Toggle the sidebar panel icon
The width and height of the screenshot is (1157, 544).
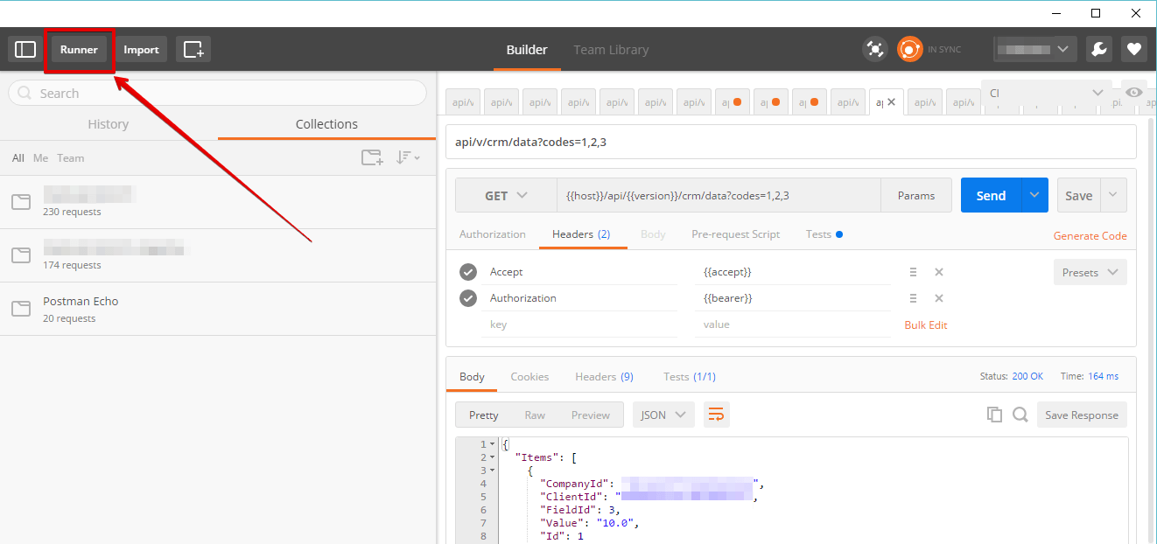tap(25, 50)
